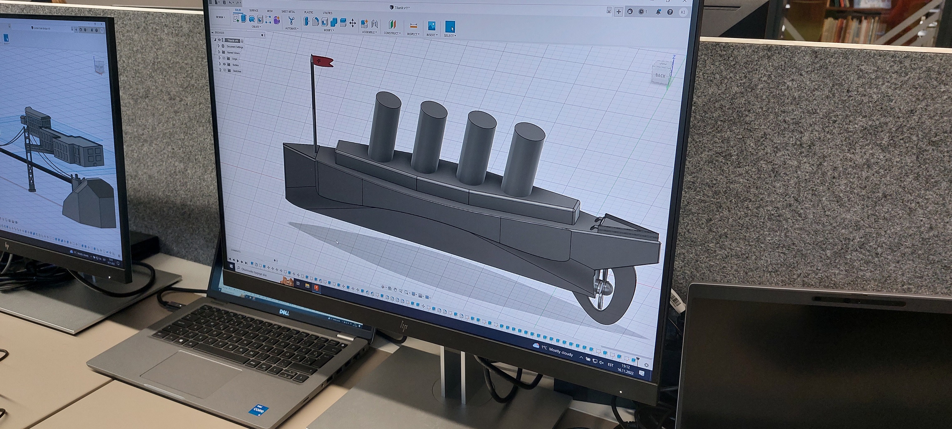Screen dimensions: 952x429
Task: Click the Redo arrow
Action: pyautogui.click(x=238, y=2)
